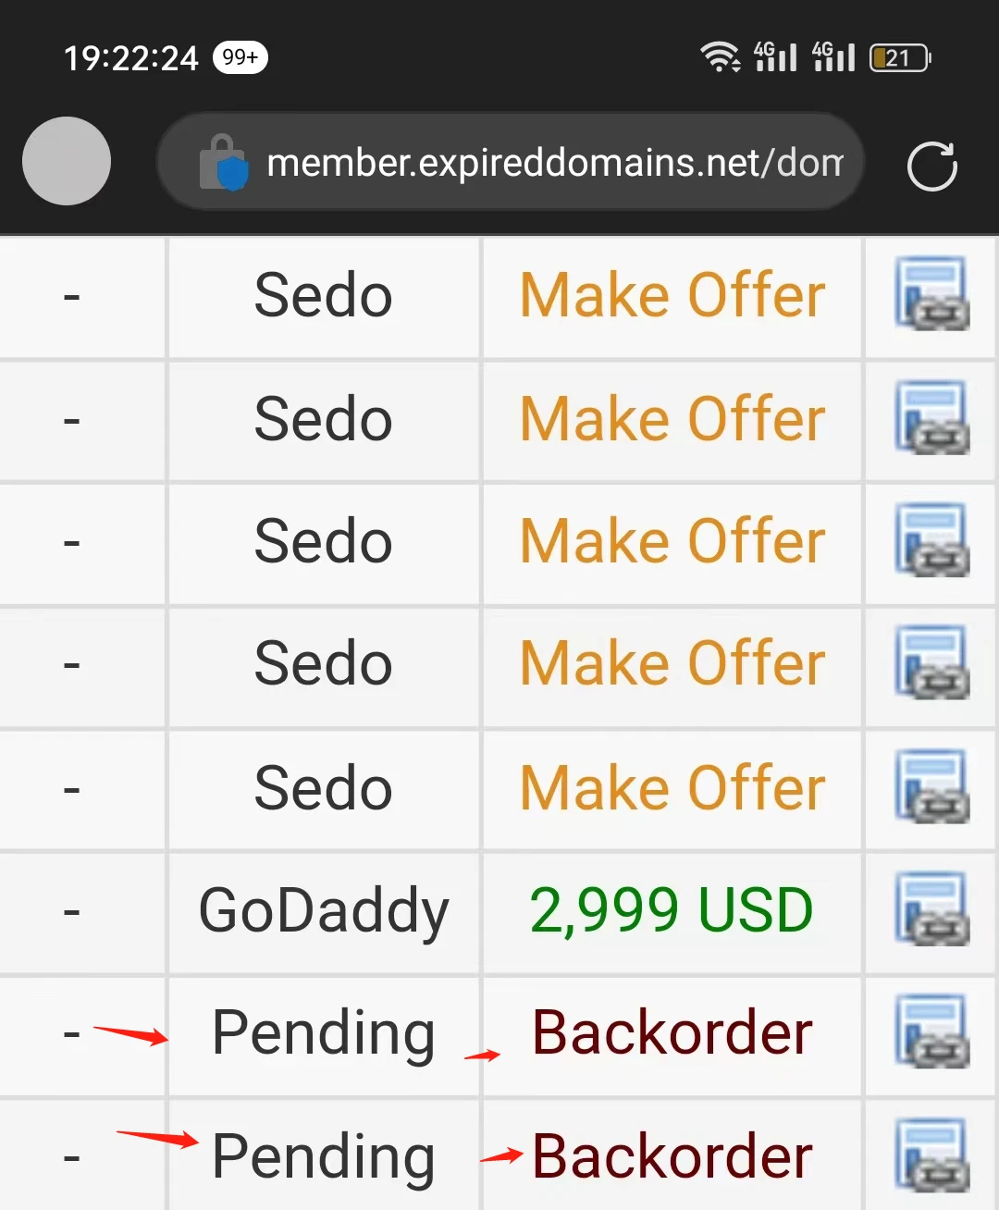
Task: Click the first Make Offer link
Action: [x=672, y=296]
